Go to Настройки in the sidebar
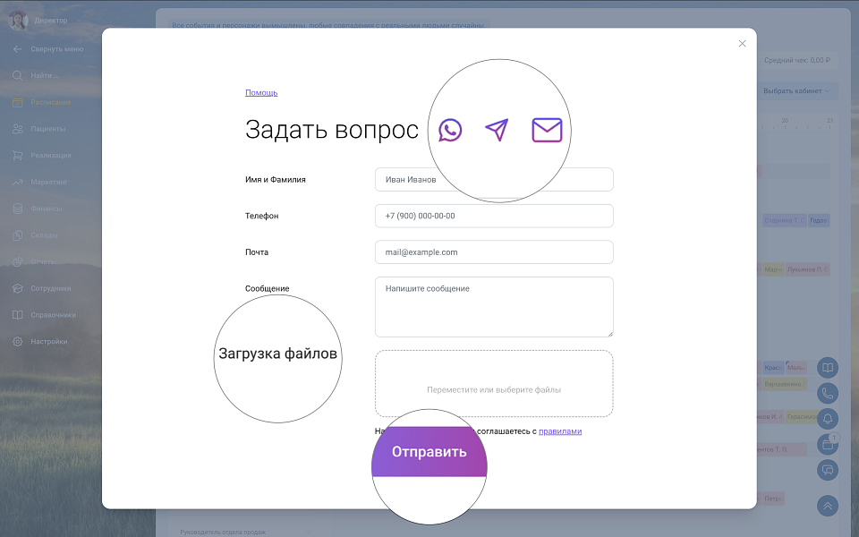 pos(48,342)
